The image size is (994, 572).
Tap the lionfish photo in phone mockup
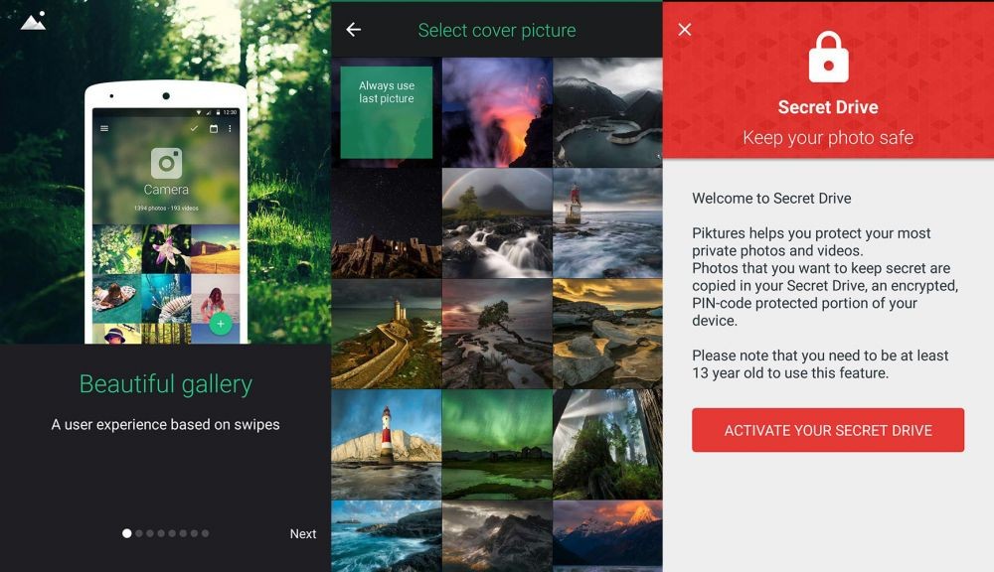point(166,298)
